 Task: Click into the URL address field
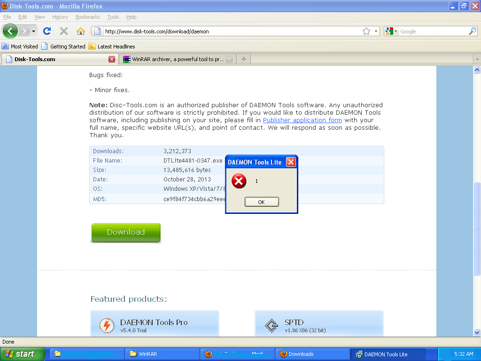(232, 31)
